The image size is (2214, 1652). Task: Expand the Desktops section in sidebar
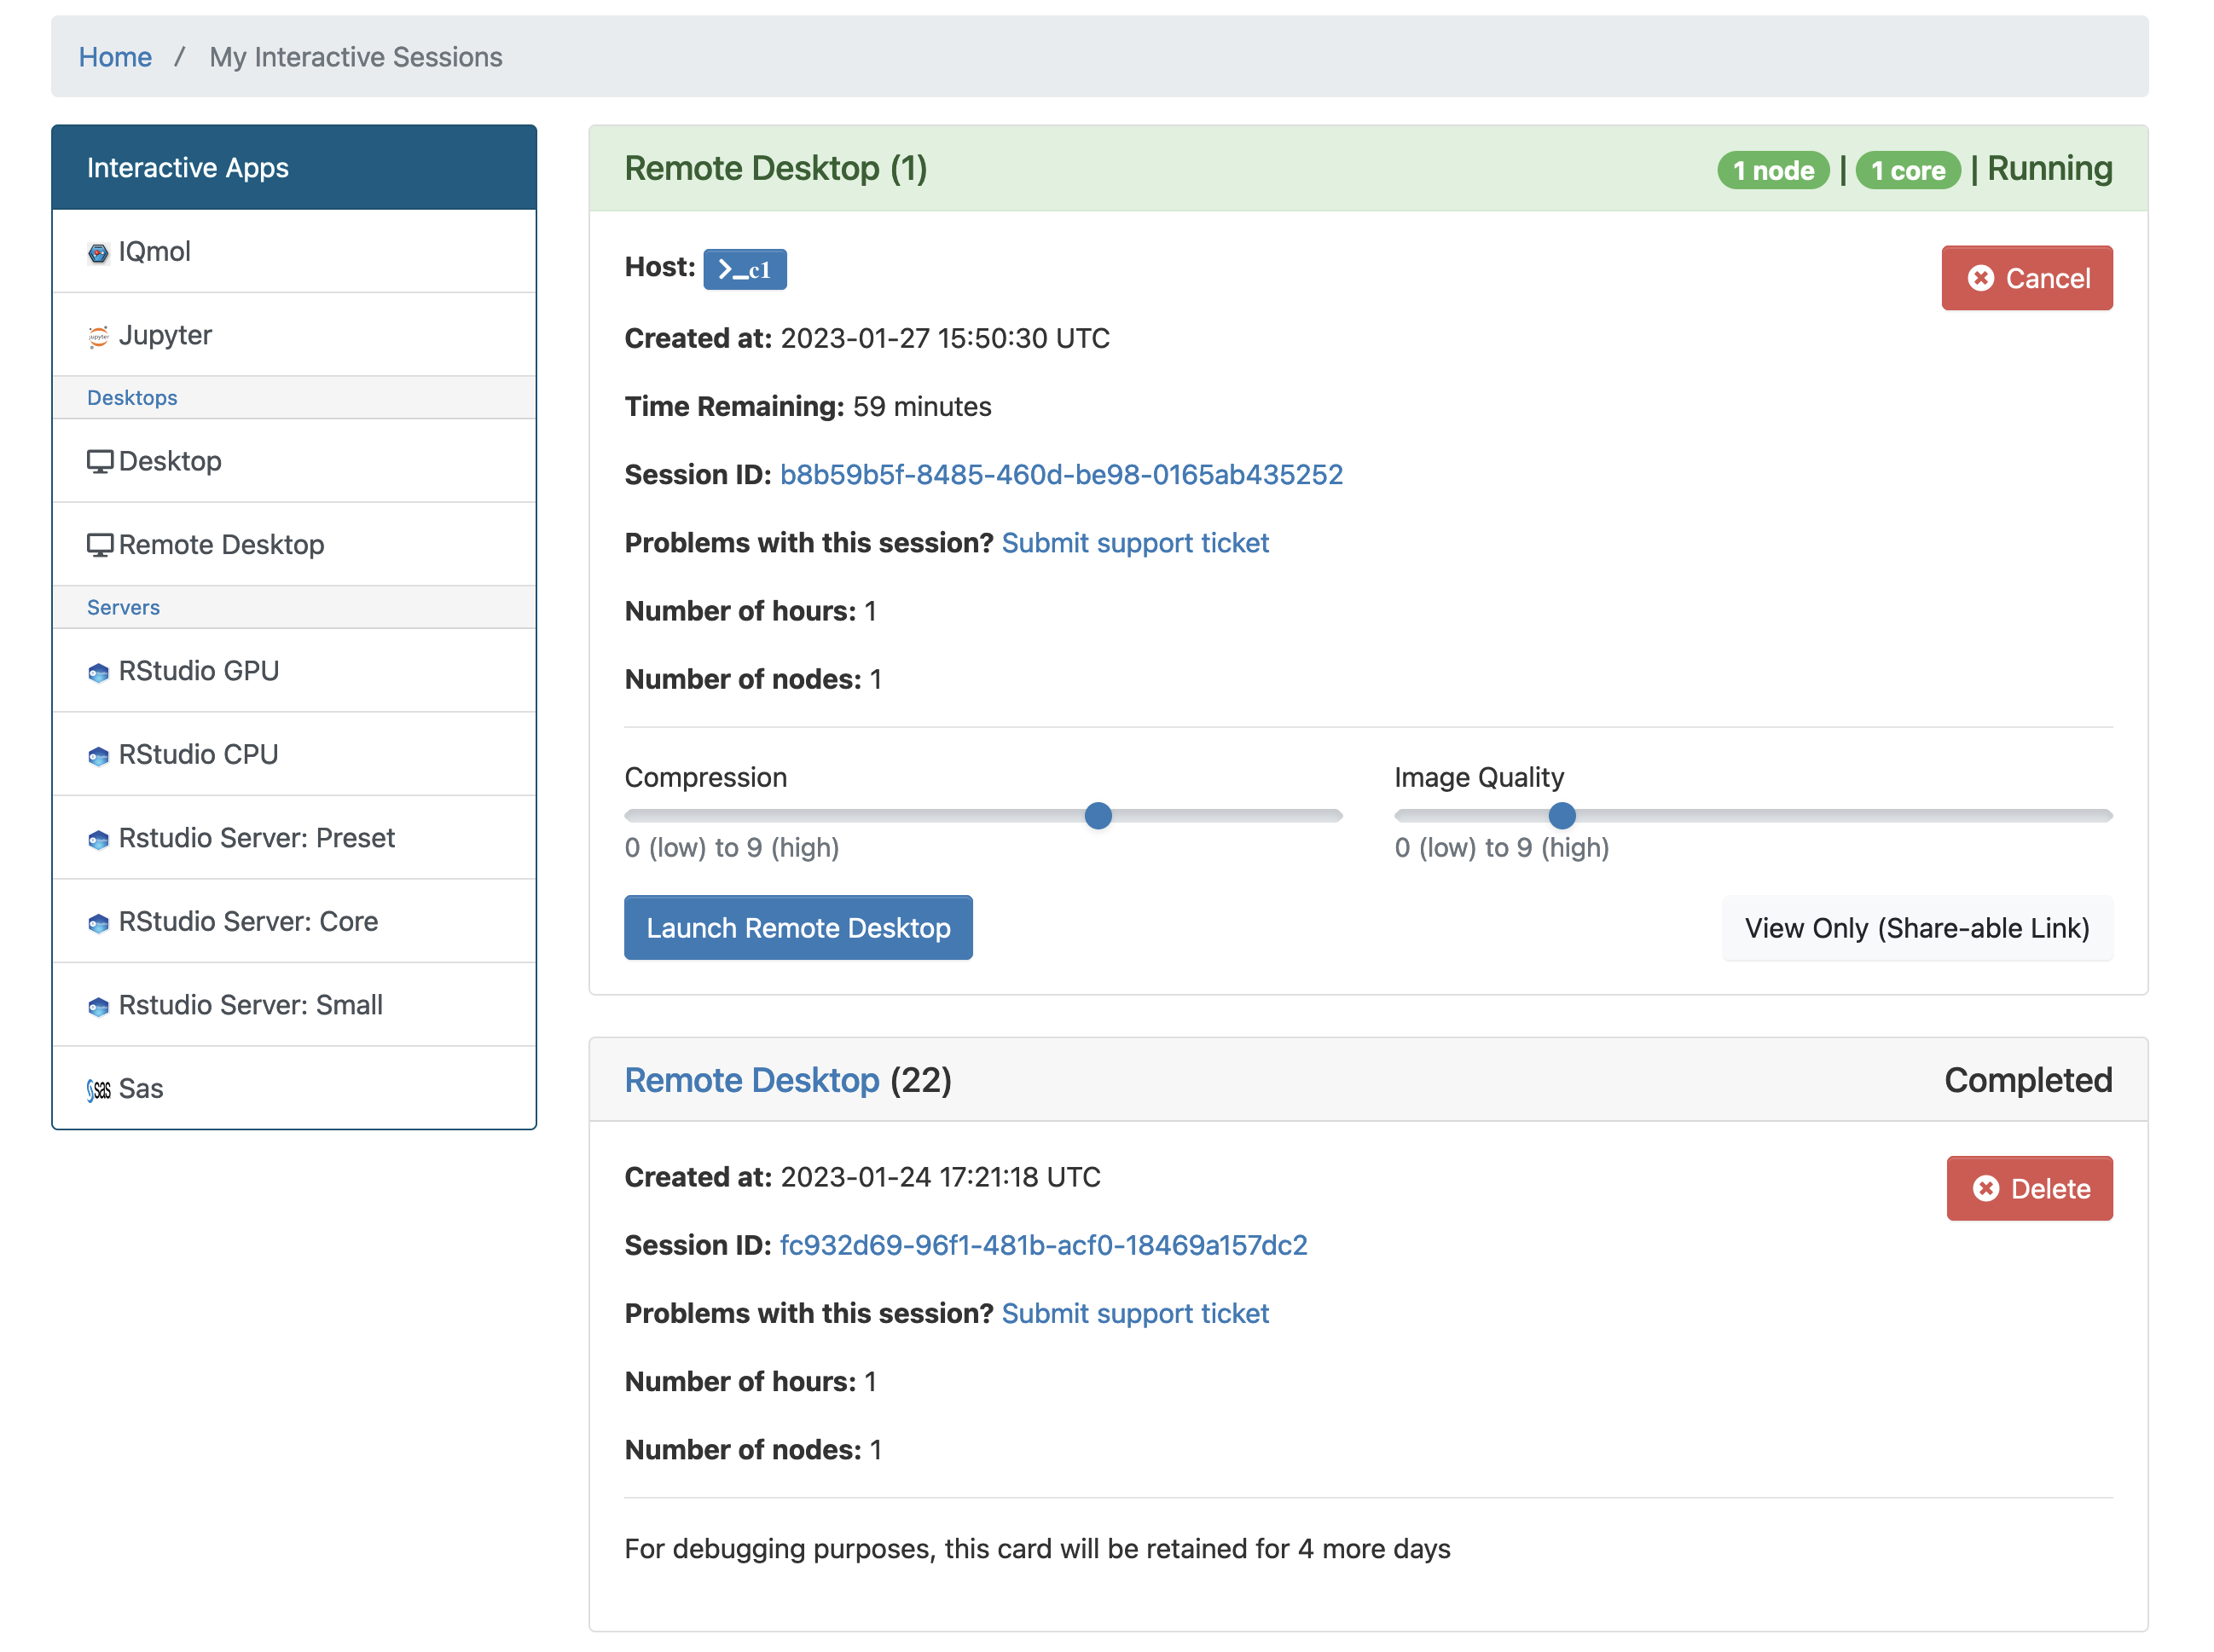point(295,396)
